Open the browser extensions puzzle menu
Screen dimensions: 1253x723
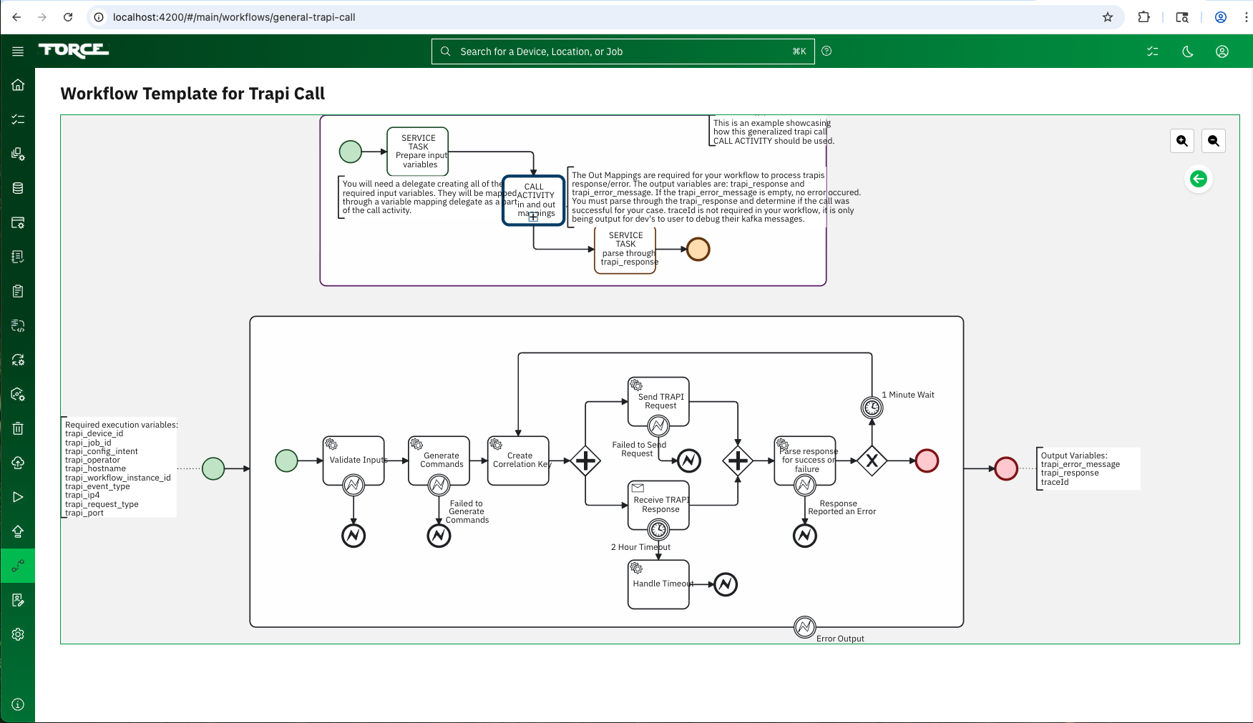click(x=1144, y=16)
